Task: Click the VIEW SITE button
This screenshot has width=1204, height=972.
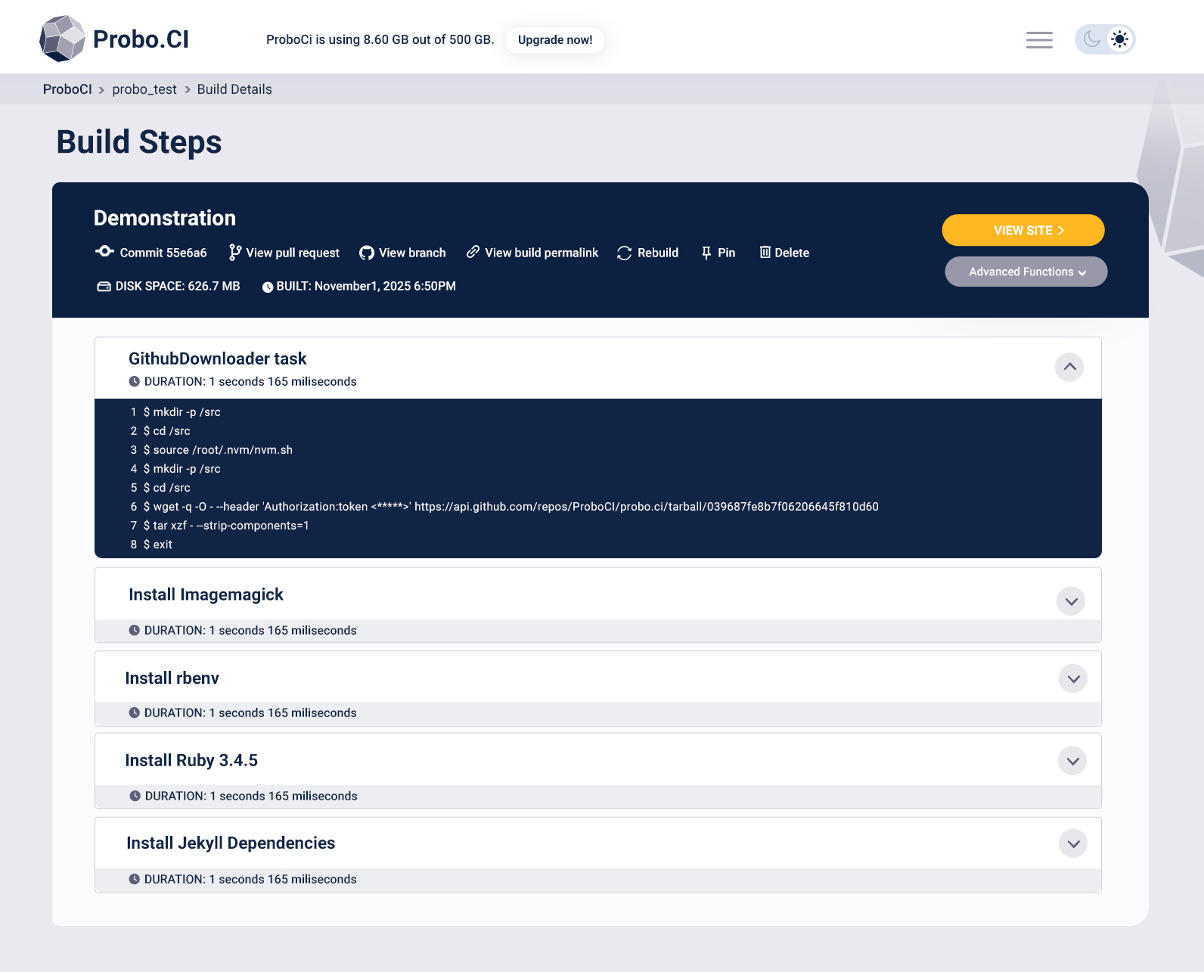Action: [x=1023, y=230]
